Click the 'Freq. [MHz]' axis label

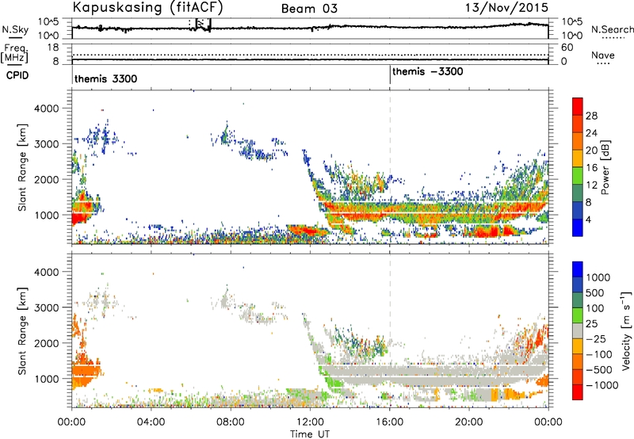14,53
